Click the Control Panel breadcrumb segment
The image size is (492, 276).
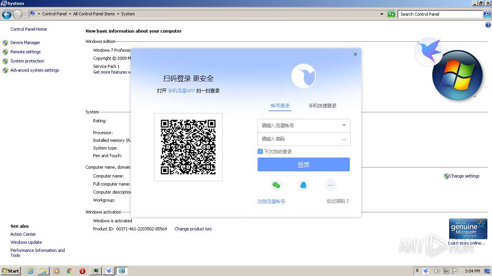(x=54, y=14)
